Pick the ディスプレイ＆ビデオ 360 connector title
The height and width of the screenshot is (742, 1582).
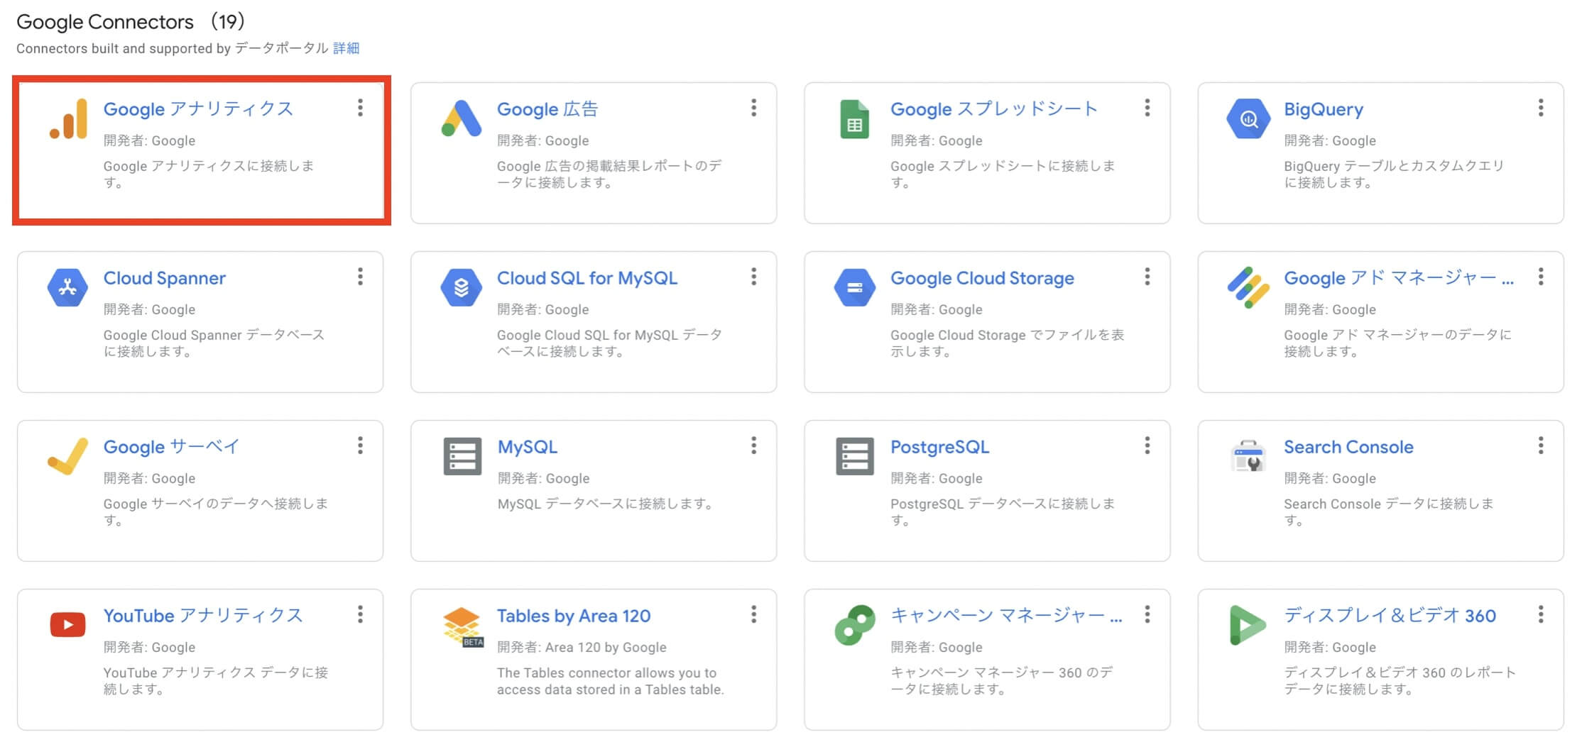point(1390,616)
